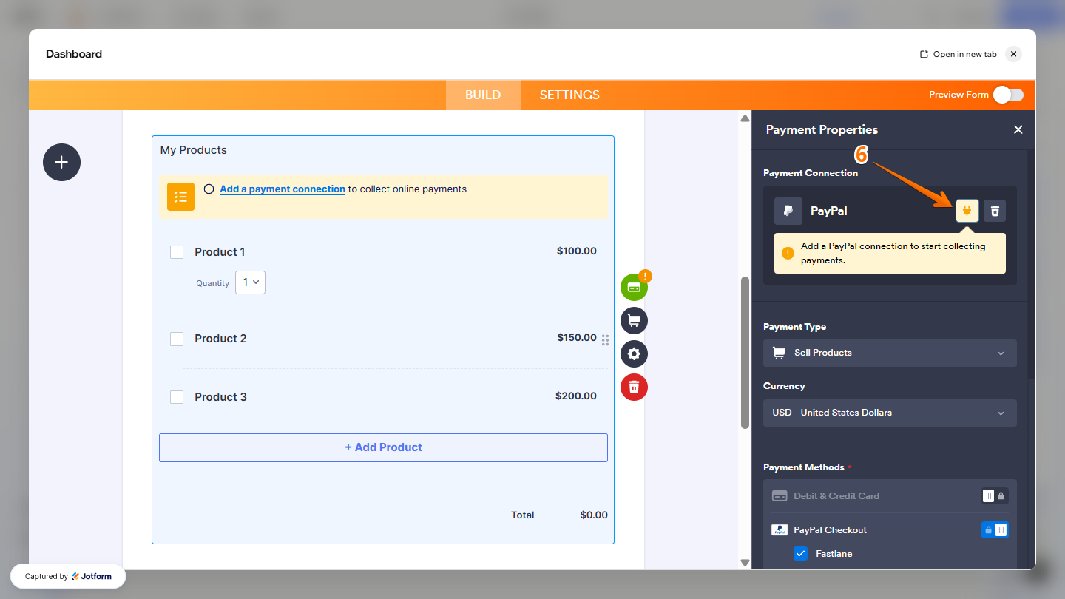Screen dimensions: 1065x599
Task: Click the Add Product button
Action: pos(383,447)
